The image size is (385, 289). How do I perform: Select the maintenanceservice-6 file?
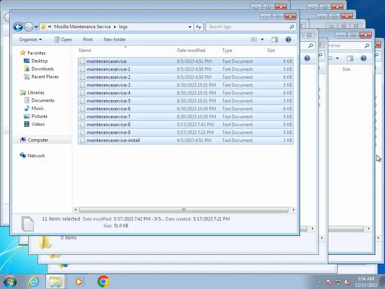(x=186, y=109)
